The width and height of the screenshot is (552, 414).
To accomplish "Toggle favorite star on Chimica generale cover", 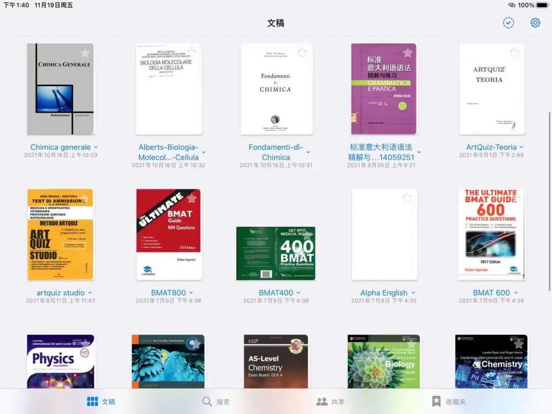I will pyautogui.click(x=85, y=53).
